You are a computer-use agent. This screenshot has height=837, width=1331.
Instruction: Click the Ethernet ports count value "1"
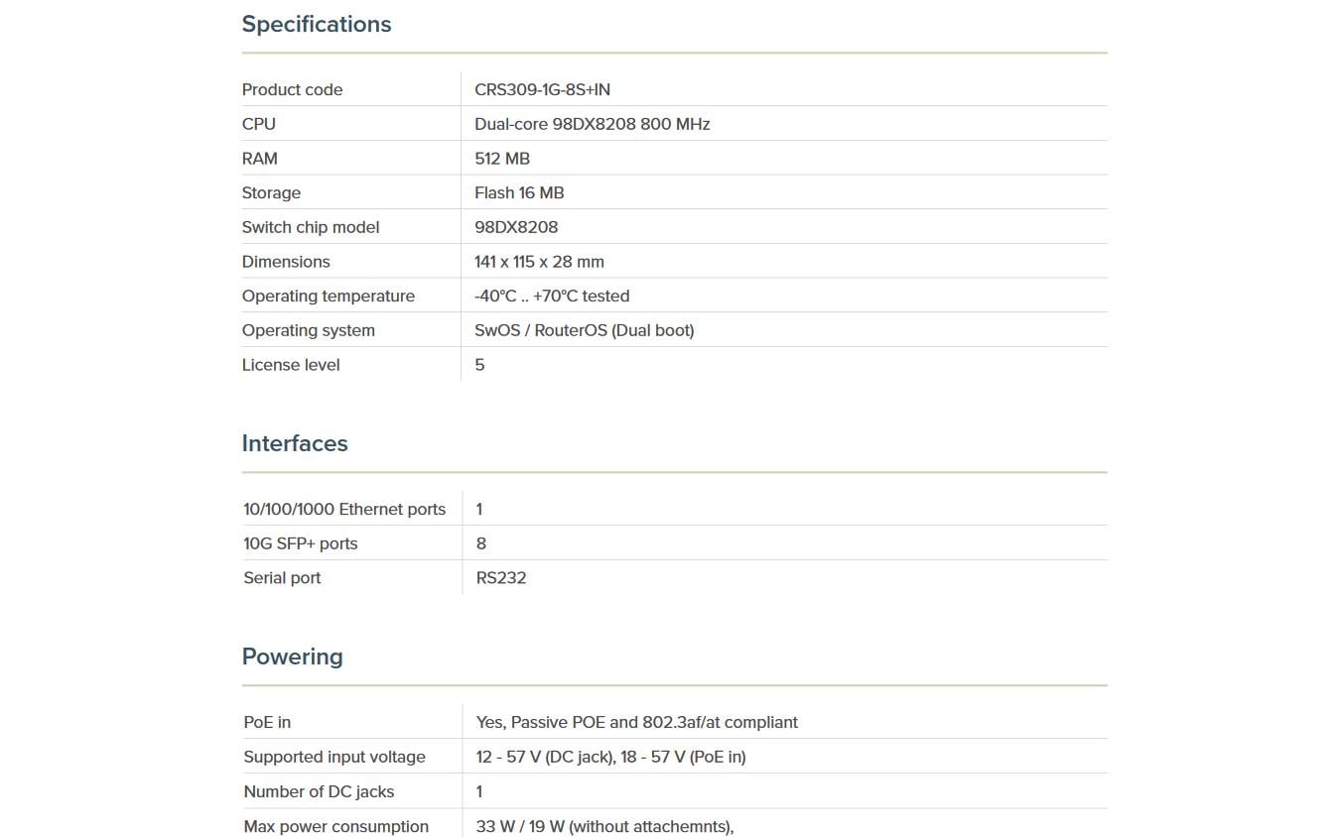(479, 510)
